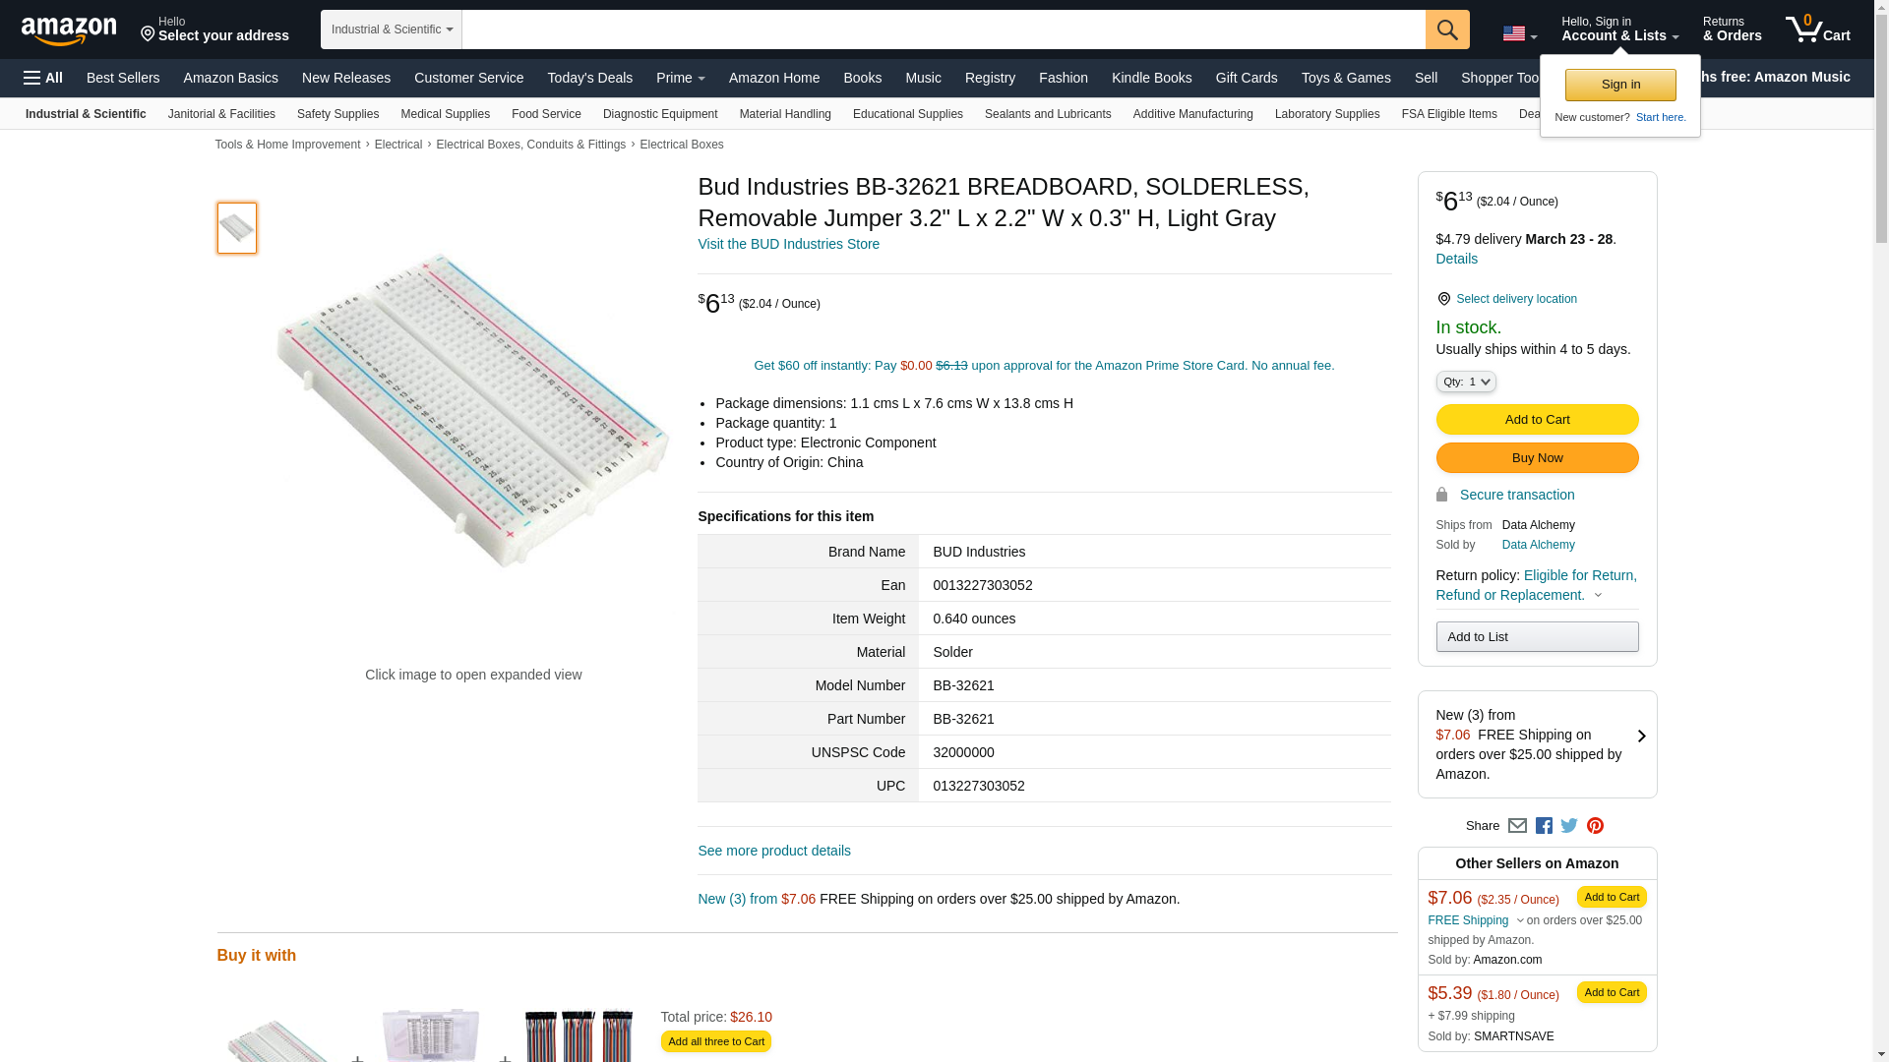1889x1062 pixels.
Task: Open the country flag language selector
Action: (x=1519, y=33)
